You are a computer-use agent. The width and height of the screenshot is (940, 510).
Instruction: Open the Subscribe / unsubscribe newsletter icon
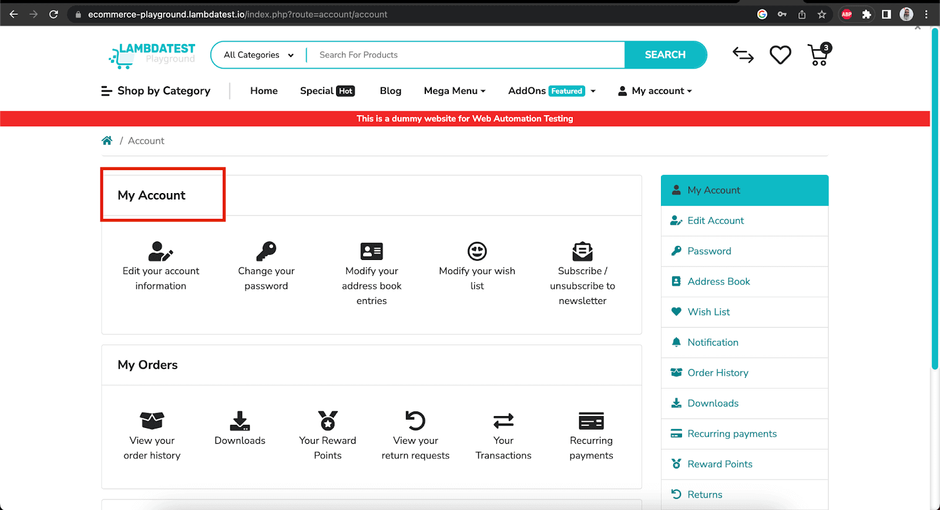point(582,251)
